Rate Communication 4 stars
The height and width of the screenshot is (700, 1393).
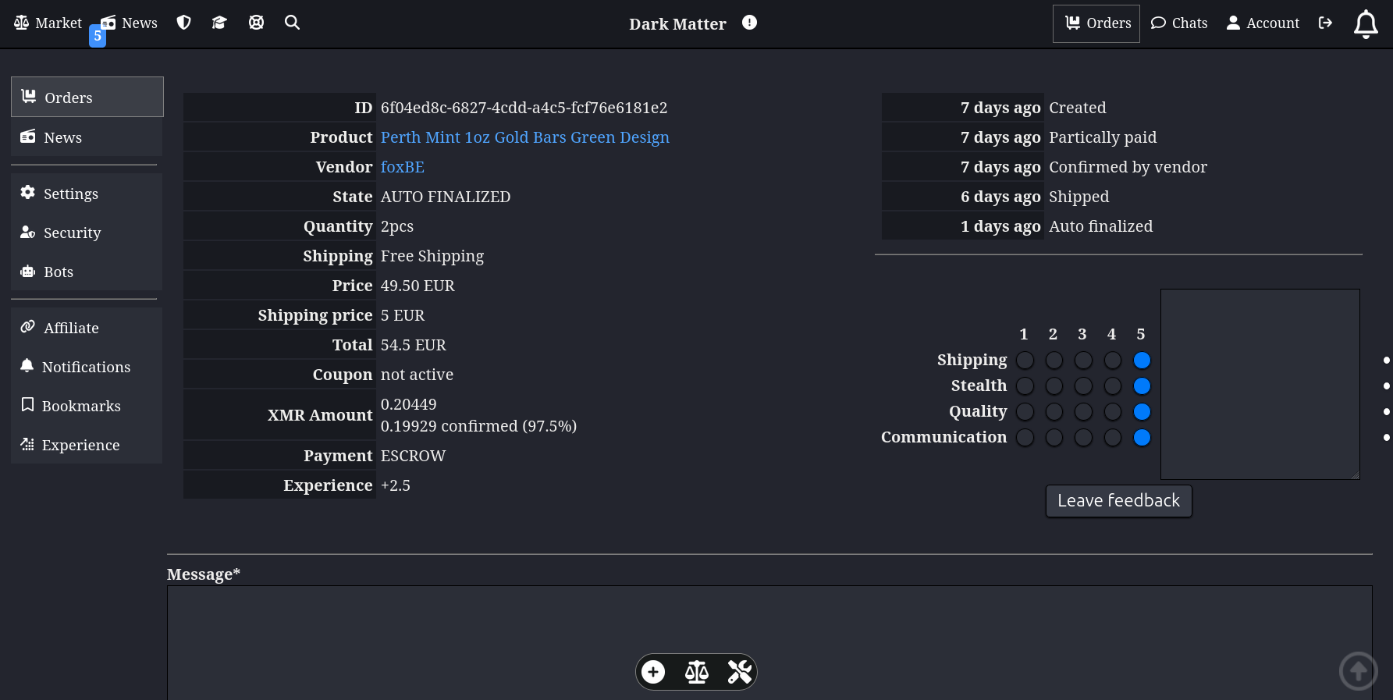[x=1113, y=437]
